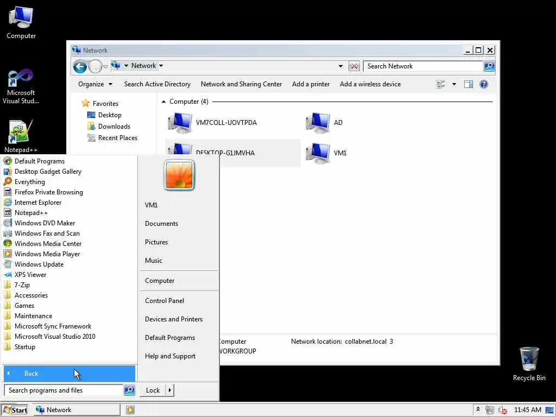Open recent pages dropdown next to Forward
Image resolution: width=556 pixels, height=417 pixels.
pyautogui.click(x=105, y=66)
